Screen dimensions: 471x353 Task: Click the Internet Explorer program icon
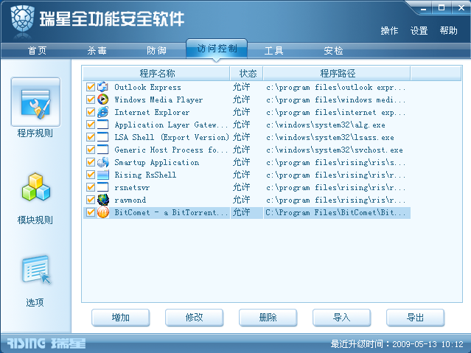(x=102, y=112)
